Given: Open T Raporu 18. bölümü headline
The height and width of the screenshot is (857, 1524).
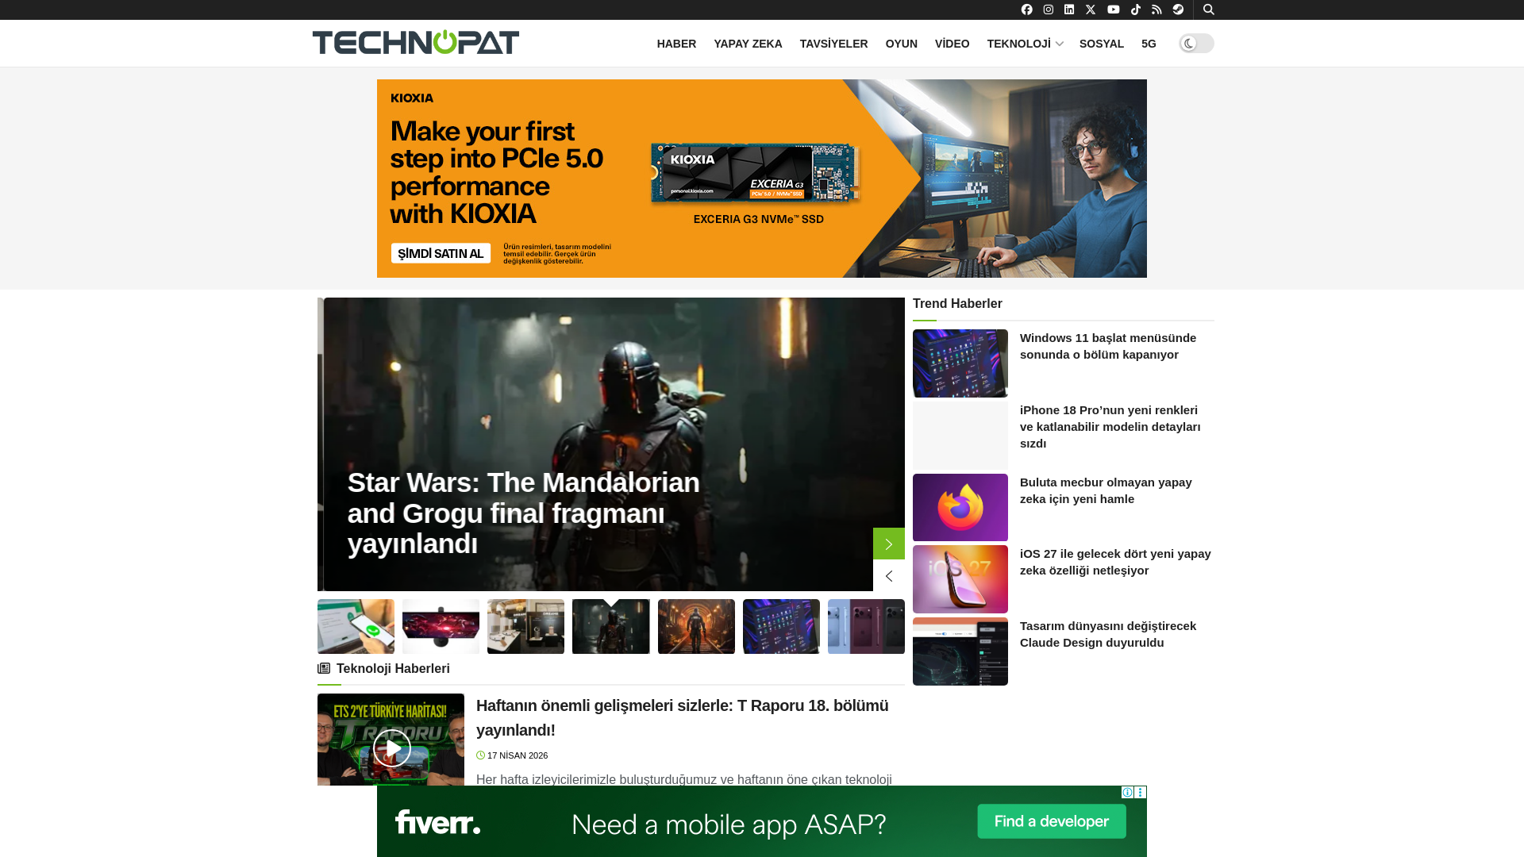Looking at the screenshot, I should (x=683, y=717).
